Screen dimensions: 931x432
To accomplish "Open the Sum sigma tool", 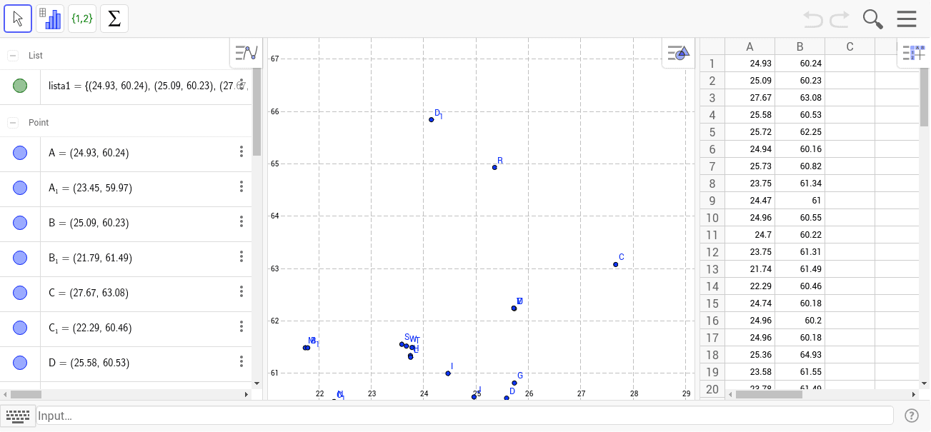I will (114, 19).
